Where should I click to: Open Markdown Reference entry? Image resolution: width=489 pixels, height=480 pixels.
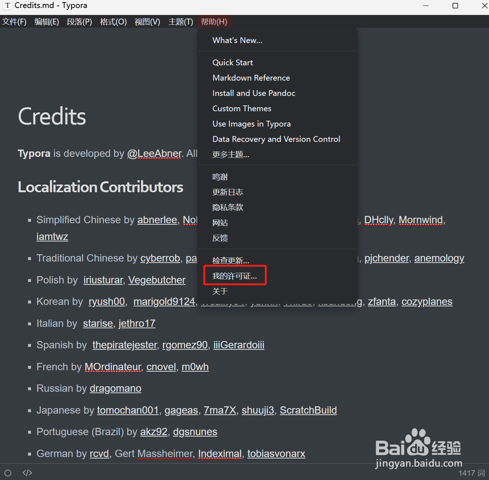277,78
